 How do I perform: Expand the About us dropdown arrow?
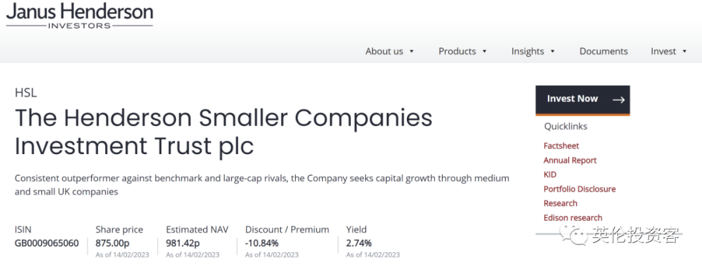tap(411, 51)
